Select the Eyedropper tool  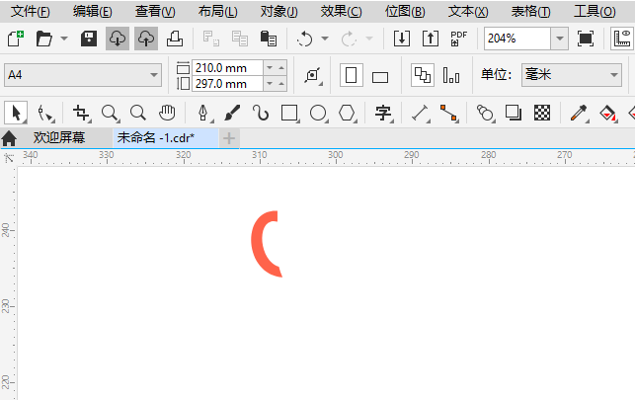click(x=579, y=113)
